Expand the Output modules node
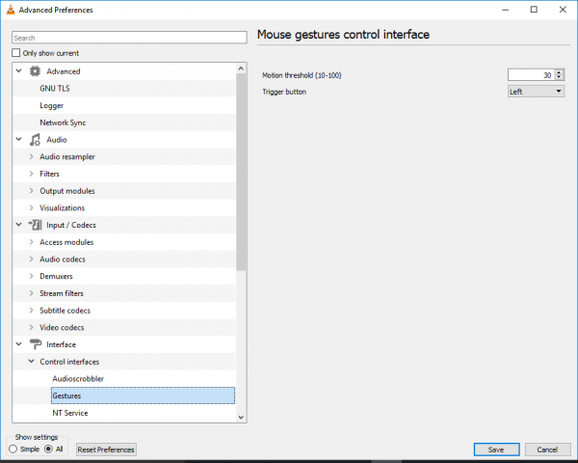 point(32,191)
